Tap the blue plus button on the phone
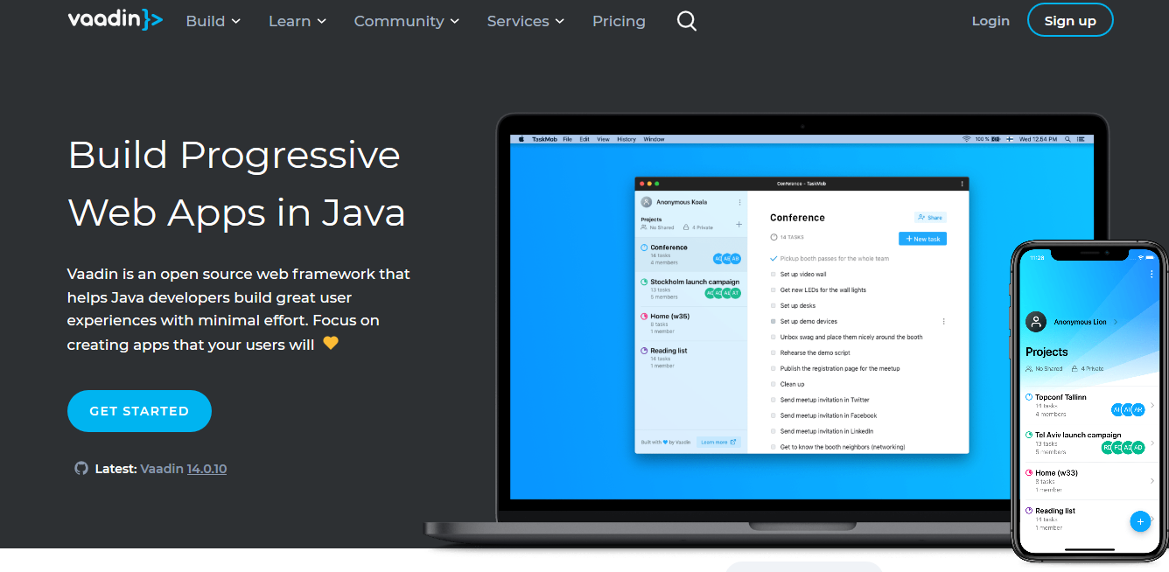Image resolution: width=1169 pixels, height=572 pixels. 1139,521
